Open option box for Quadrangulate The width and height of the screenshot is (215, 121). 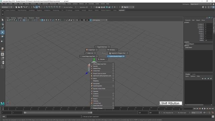pos(113,86)
